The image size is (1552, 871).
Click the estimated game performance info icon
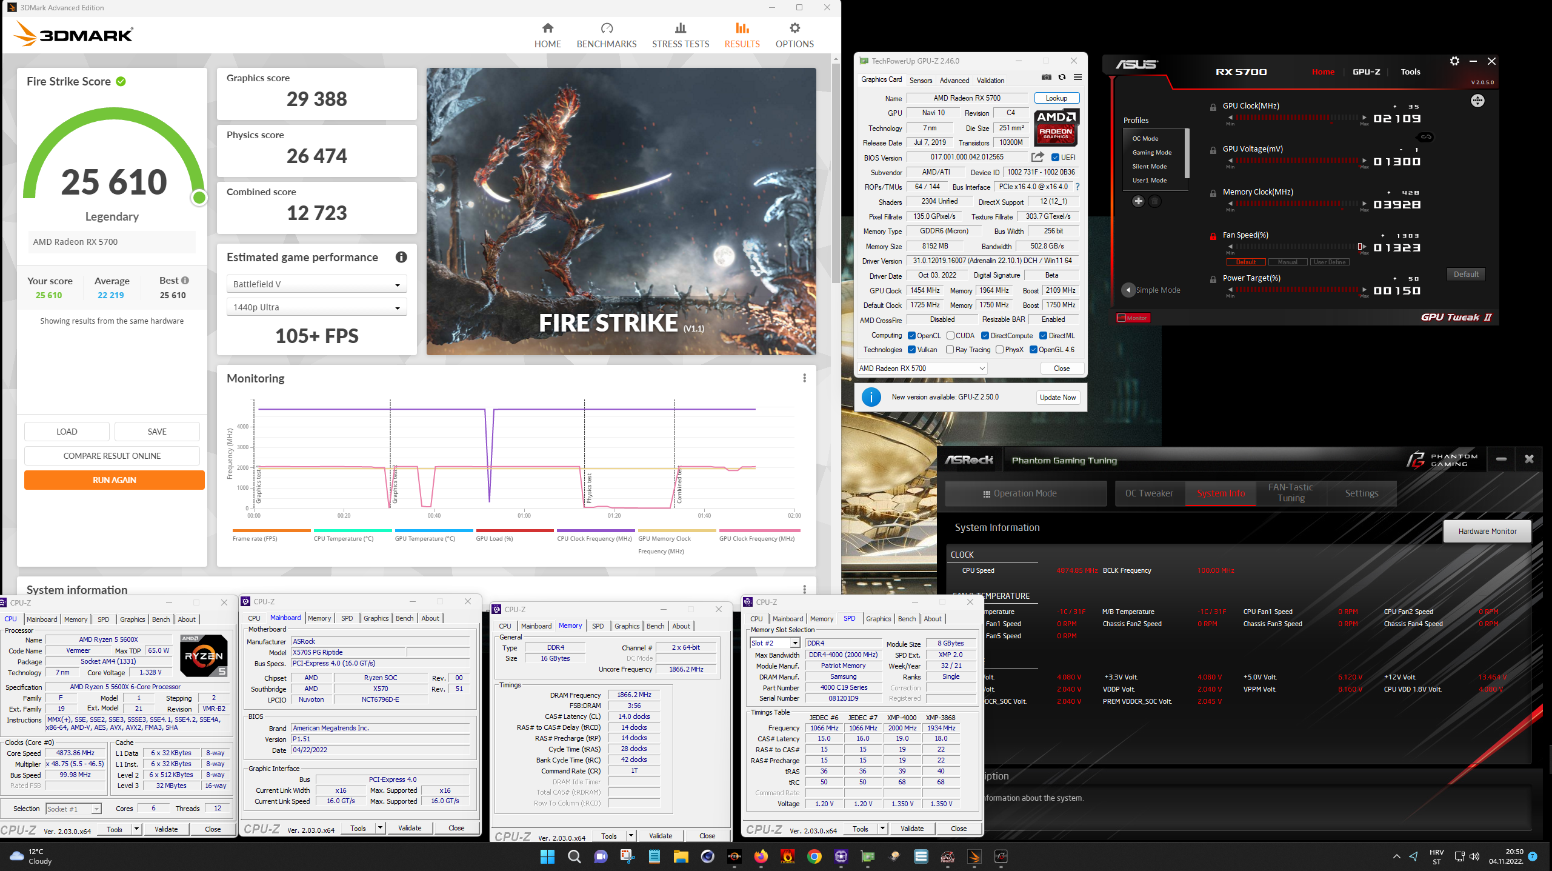coord(401,257)
